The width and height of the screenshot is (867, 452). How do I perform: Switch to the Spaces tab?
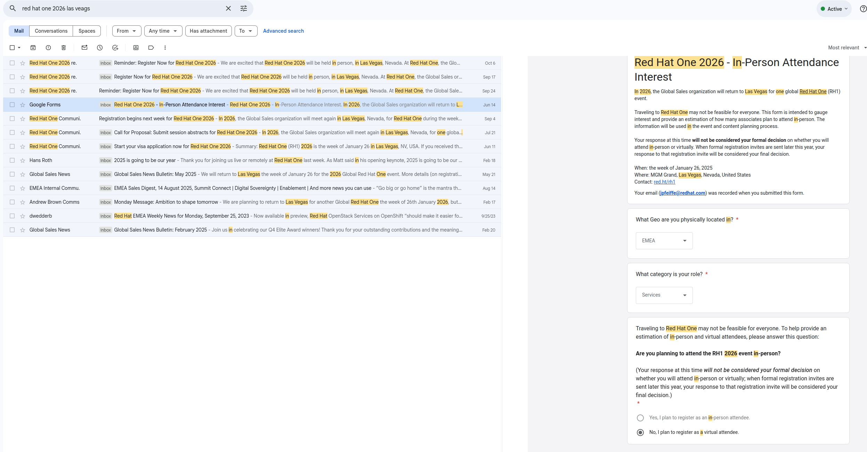[x=87, y=31]
